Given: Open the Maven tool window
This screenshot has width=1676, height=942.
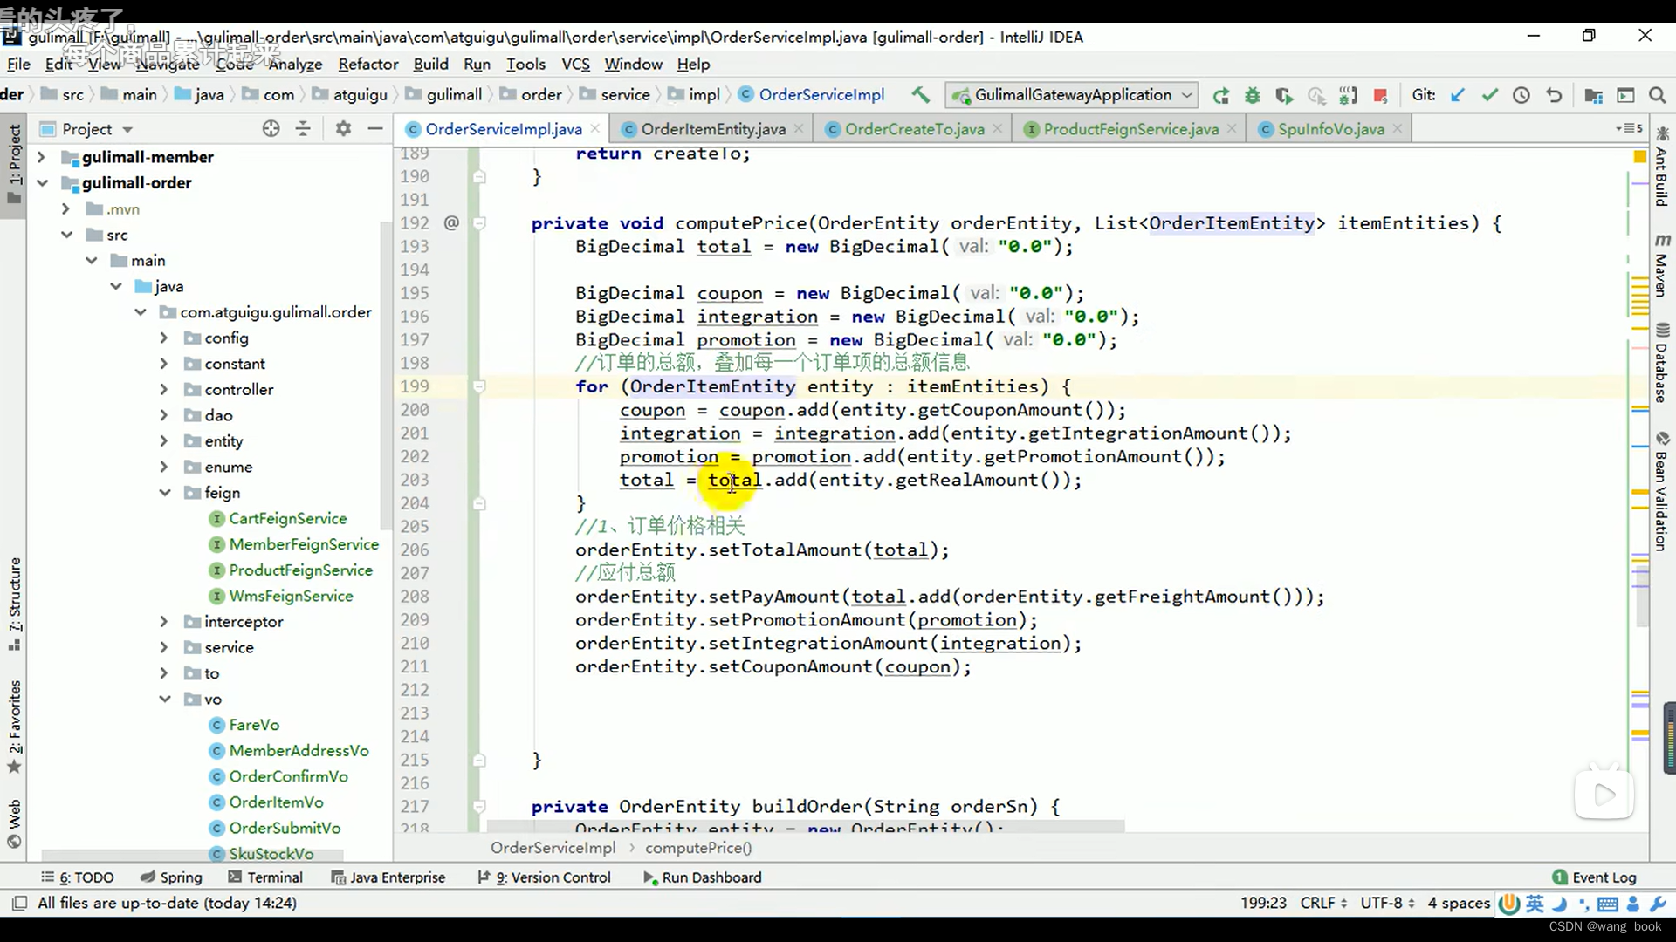Looking at the screenshot, I should point(1661,266).
